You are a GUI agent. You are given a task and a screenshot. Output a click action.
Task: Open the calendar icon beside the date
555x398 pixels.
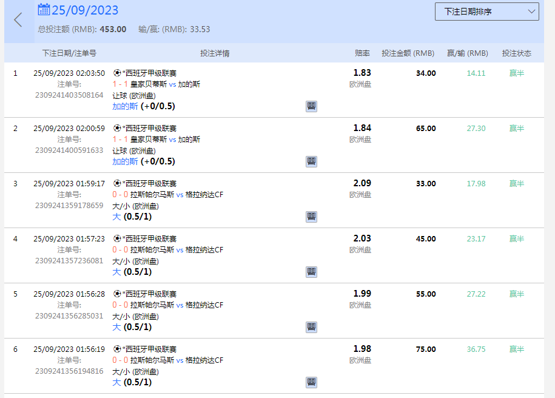pyautogui.click(x=44, y=10)
